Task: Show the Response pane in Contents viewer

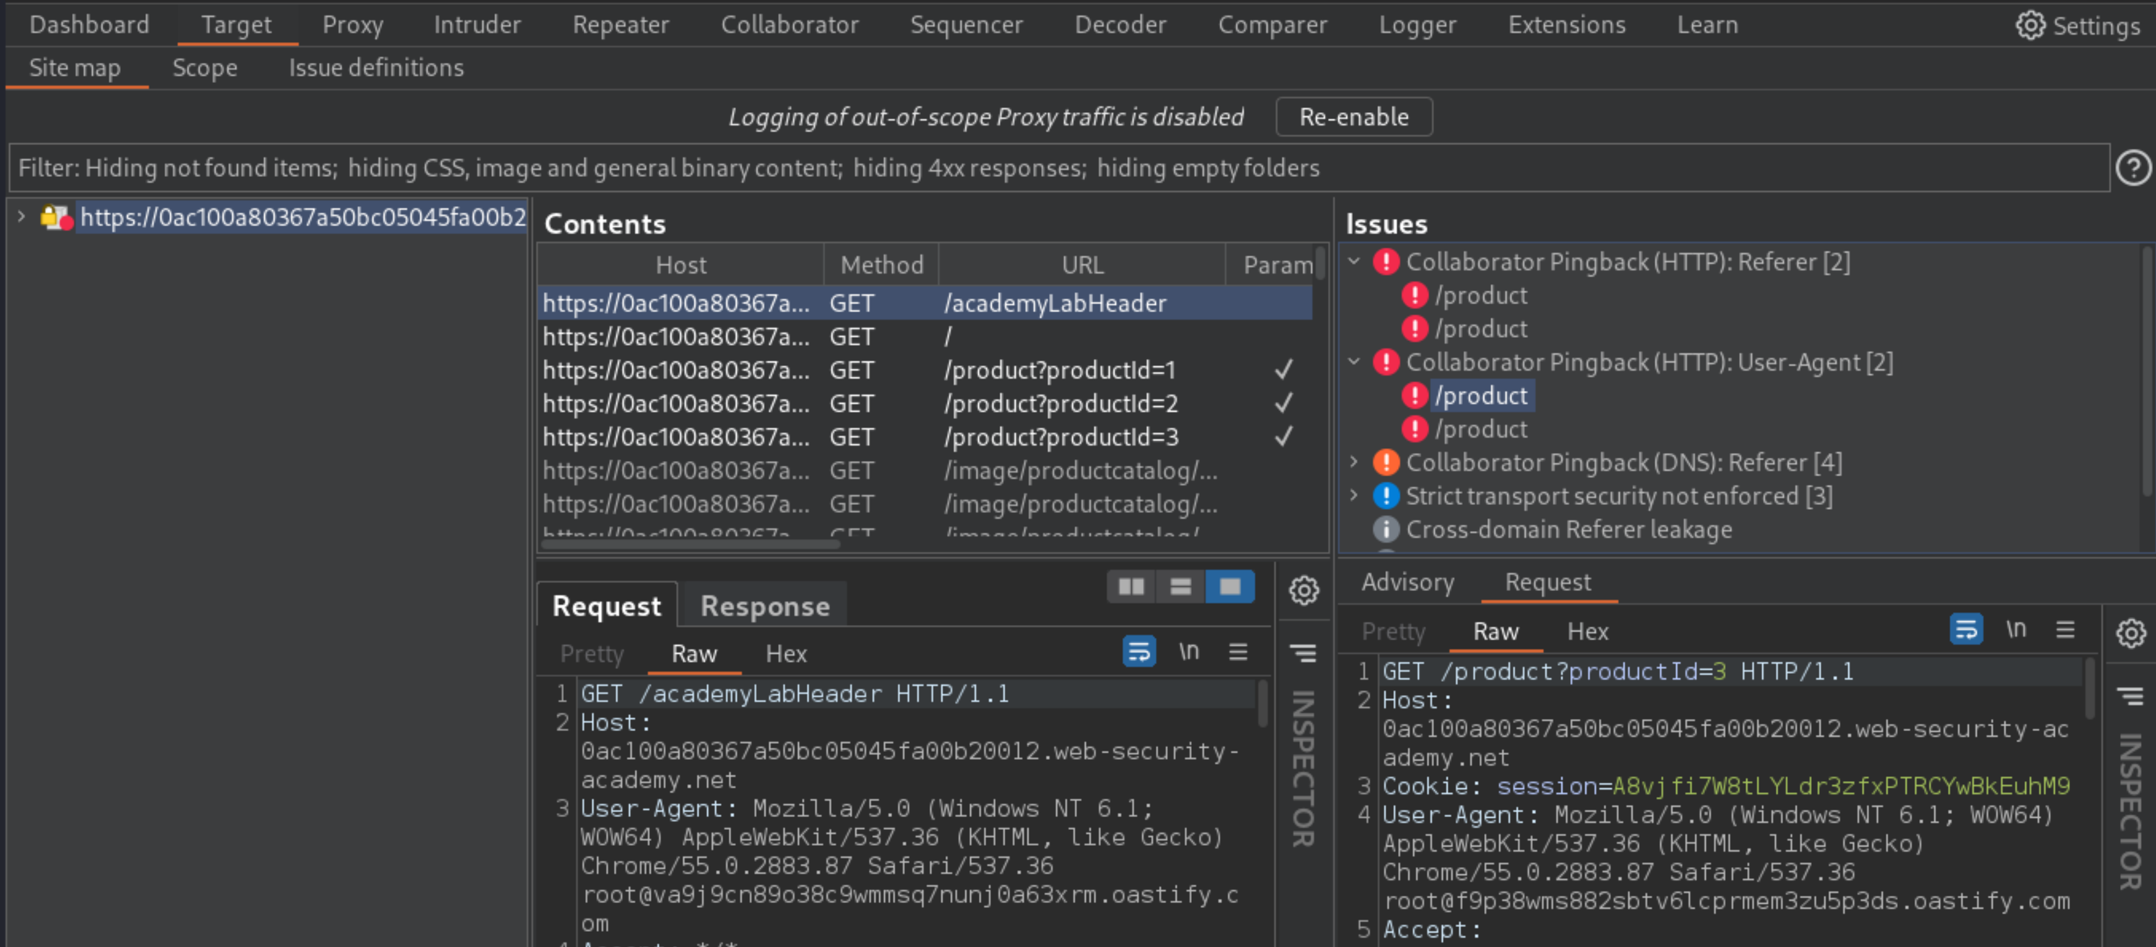Action: click(764, 605)
